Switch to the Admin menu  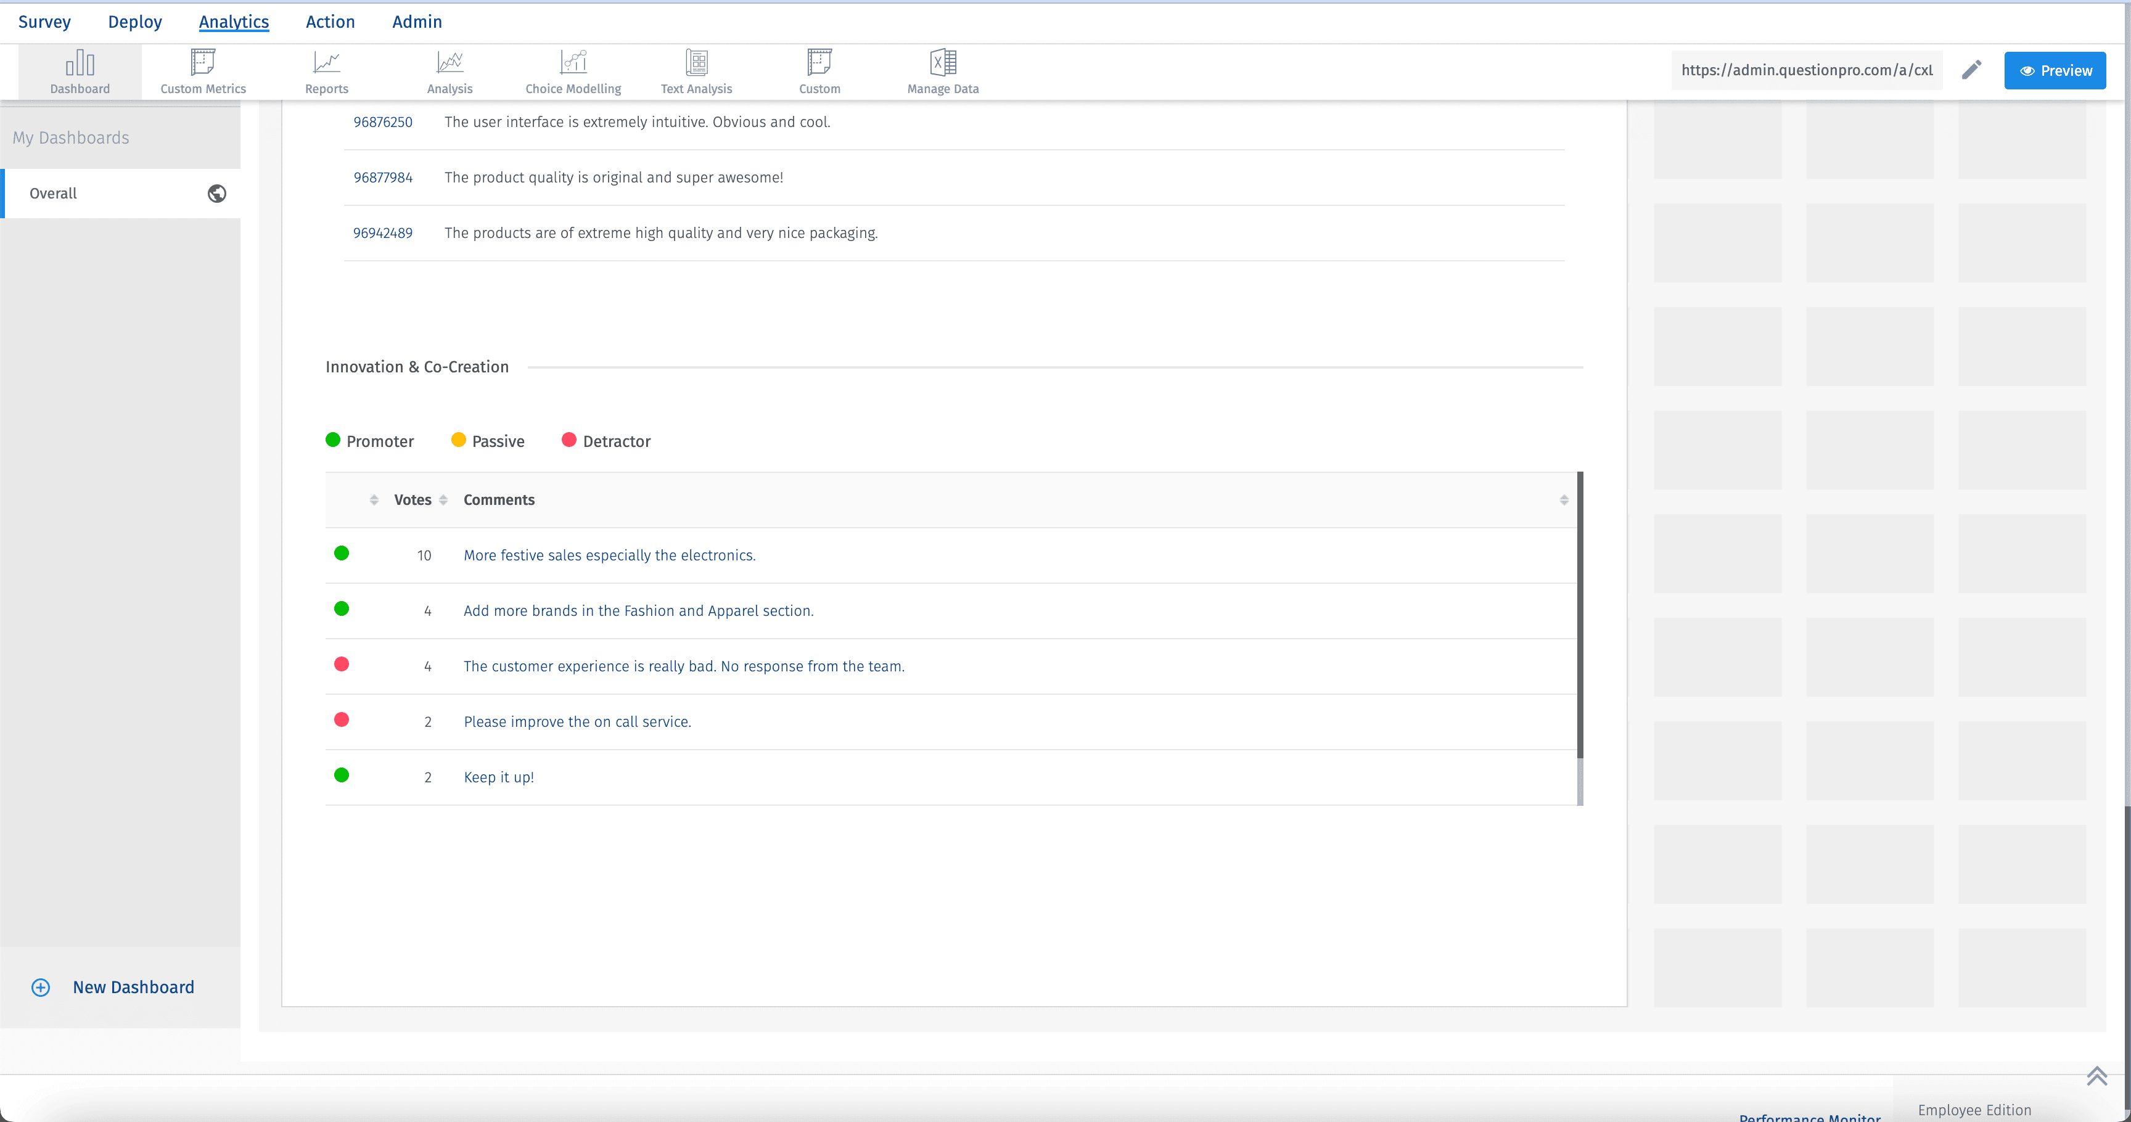(417, 22)
